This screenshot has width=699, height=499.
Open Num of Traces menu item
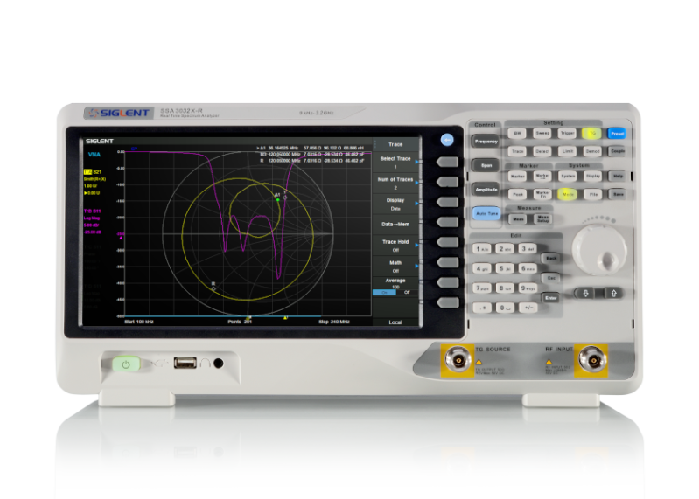(x=395, y=183)
